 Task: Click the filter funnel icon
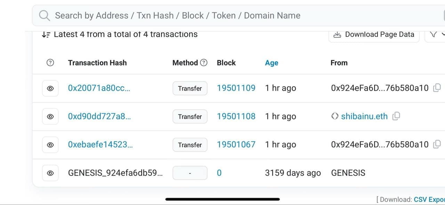tap(433, 34)
